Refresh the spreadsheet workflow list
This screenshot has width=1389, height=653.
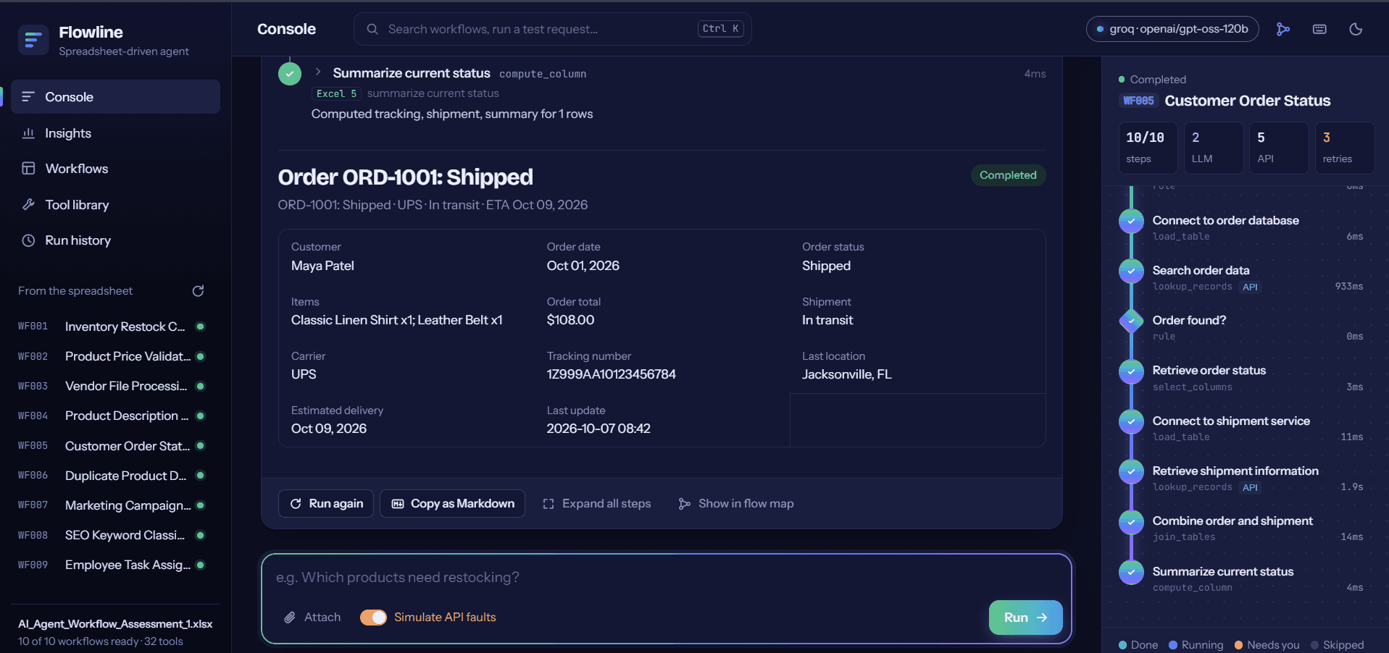(198, 291)
